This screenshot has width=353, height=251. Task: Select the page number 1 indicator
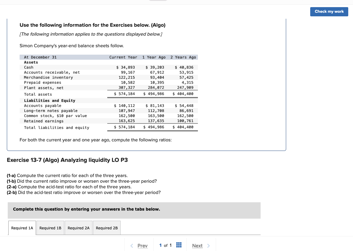coord(160,245)
